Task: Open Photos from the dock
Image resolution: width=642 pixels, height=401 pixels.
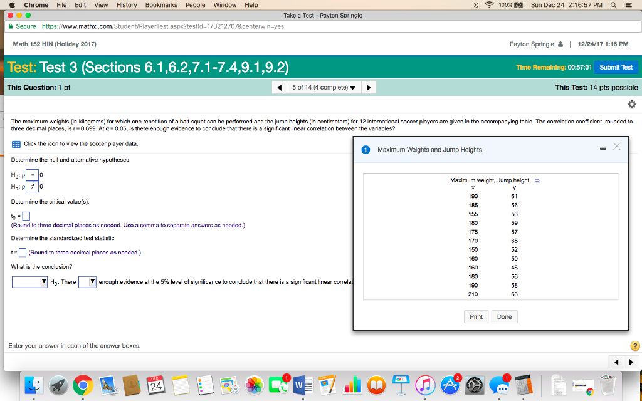Action: (x=255, y=385)
